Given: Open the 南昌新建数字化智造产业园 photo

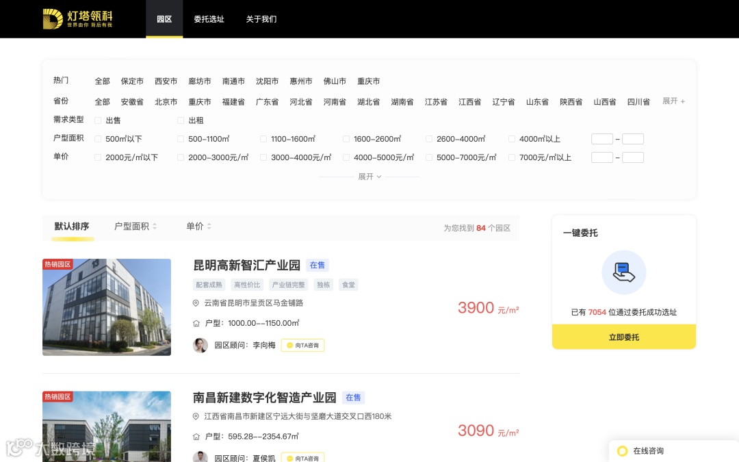Looking at the screenshot, I should tap(107, 426).
